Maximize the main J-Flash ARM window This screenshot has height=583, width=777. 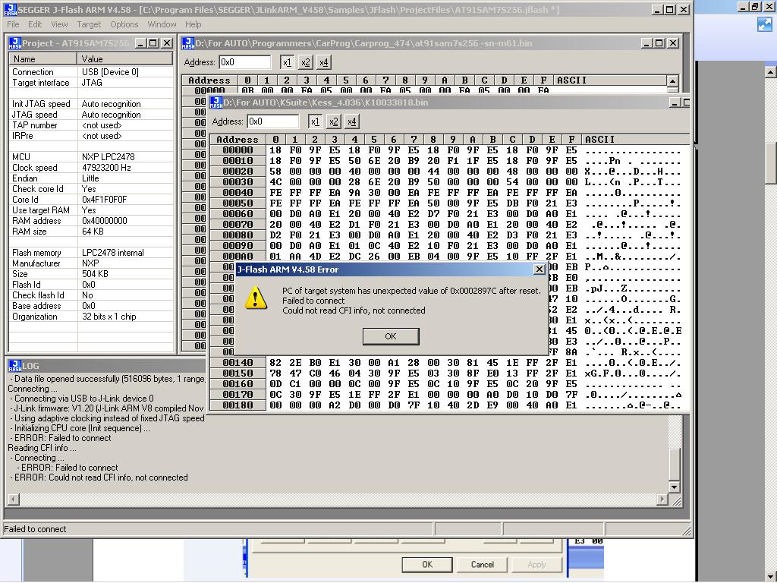(x=670, y=9)
